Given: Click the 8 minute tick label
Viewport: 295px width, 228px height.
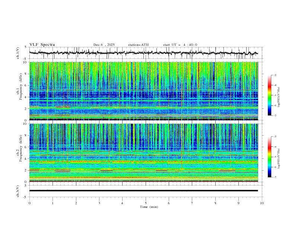Looking at the screenshot, I should point(215,203).
